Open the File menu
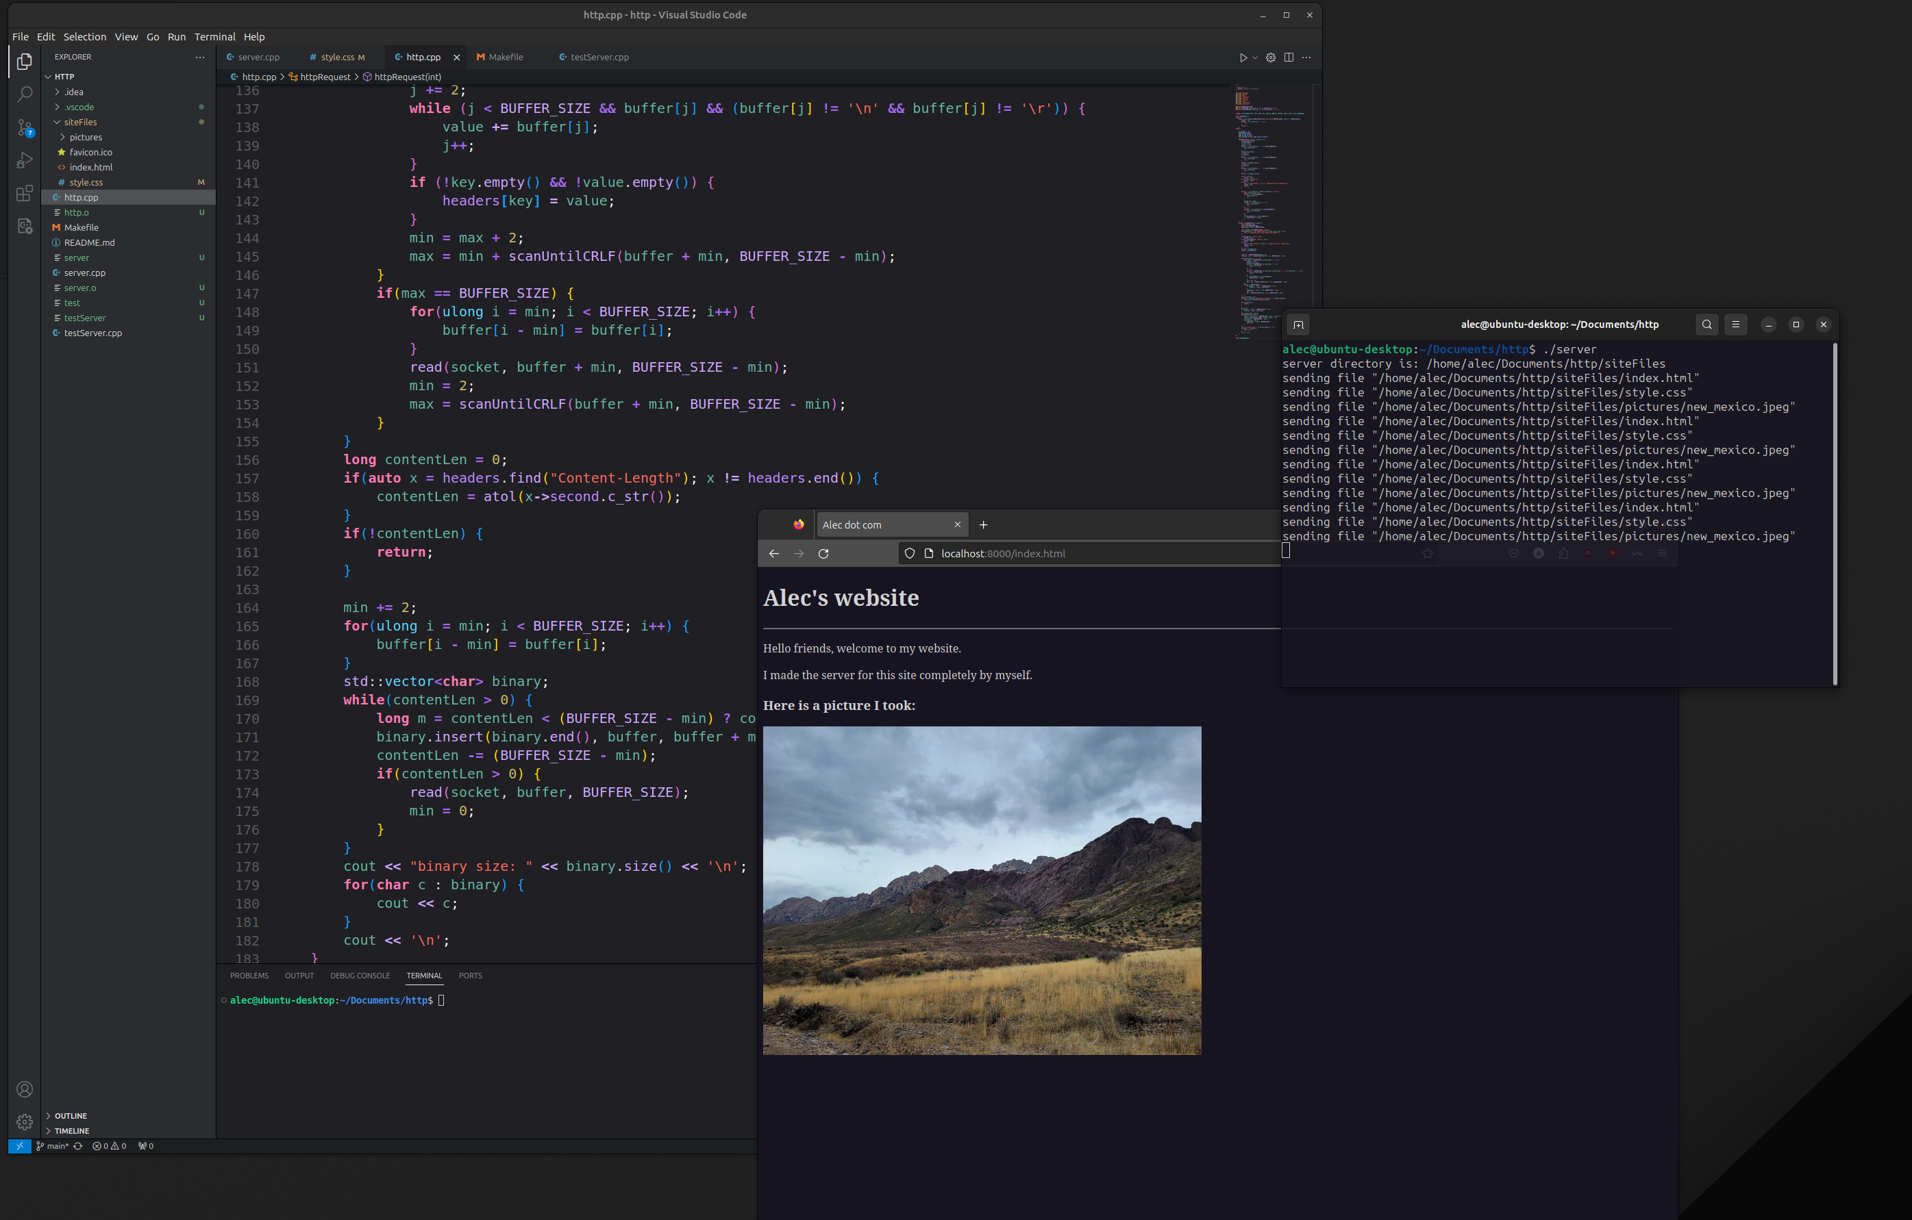The height and width of the screenshot is (1220, 1912). coord(20,36)
